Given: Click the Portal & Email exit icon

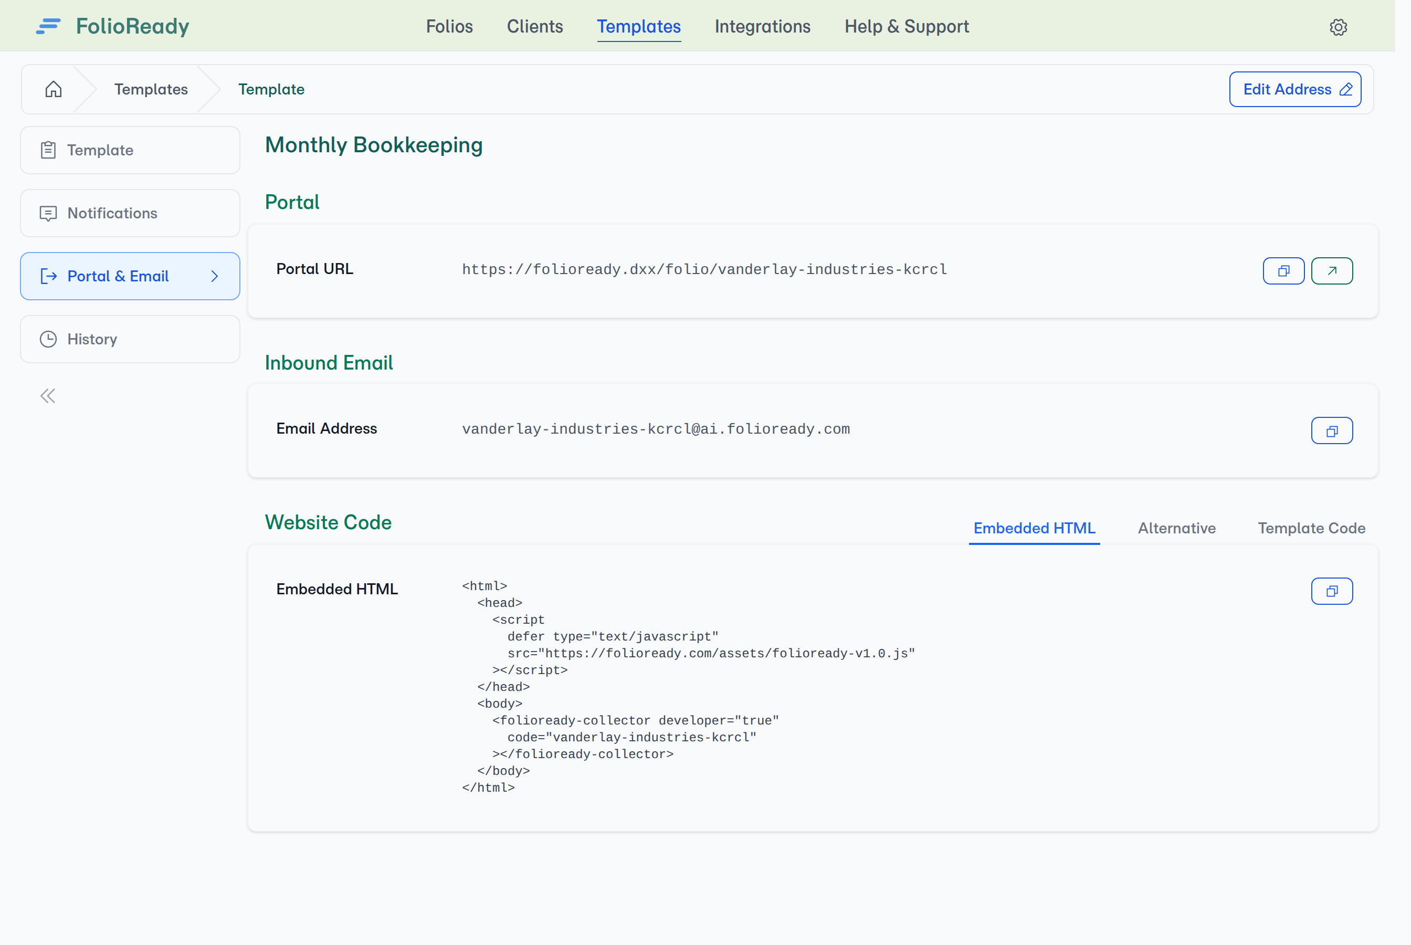Looking at the screenshot, I should point(48,276).
